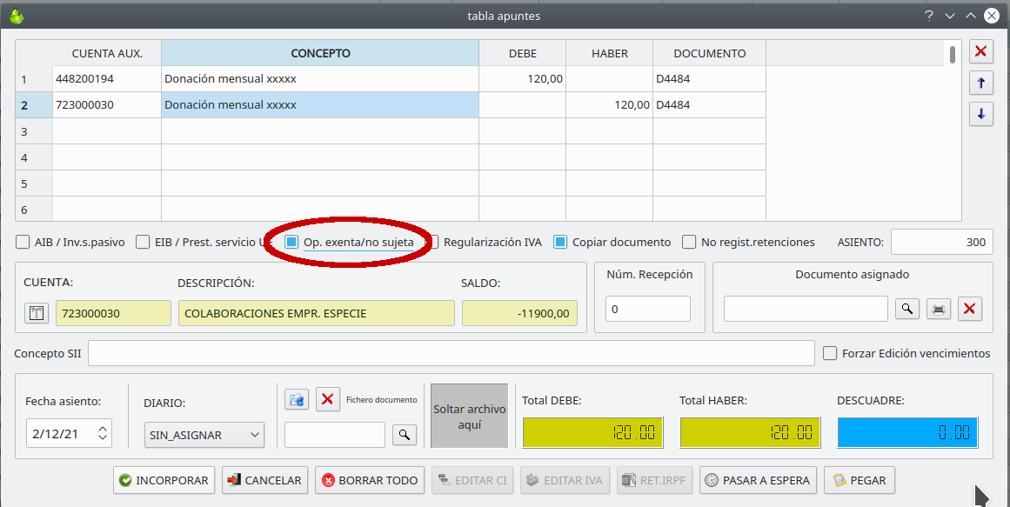The height and width of the screenshot is (507, 1010).
Task: Select CUENTA AUX. column header
Action: coord(107,53)
